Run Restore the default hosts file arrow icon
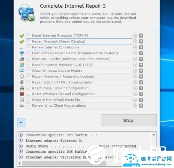This screenshot has height=168, width=174. [x=141, y=100]
